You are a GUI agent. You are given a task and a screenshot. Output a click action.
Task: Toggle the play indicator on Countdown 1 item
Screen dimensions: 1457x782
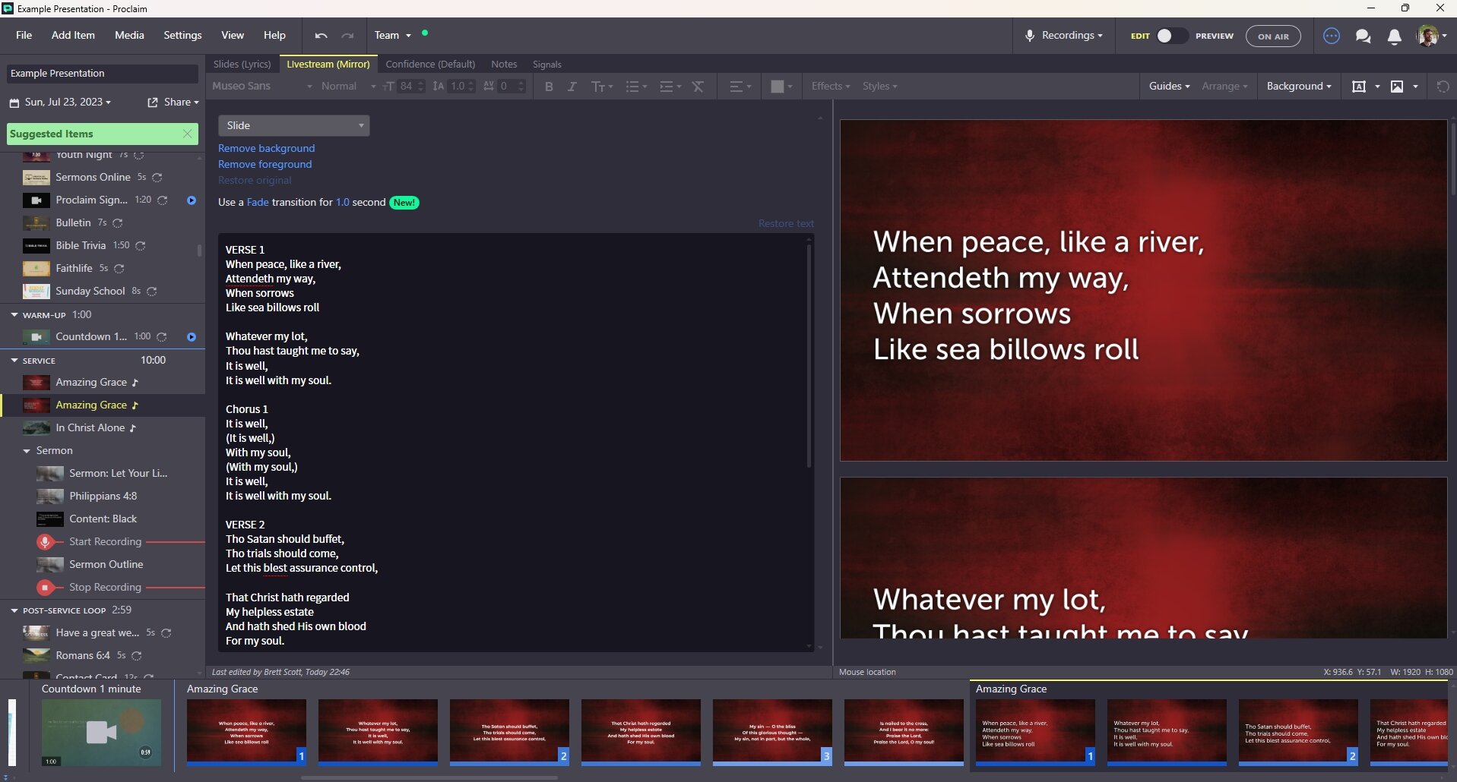tap(192, 337)
